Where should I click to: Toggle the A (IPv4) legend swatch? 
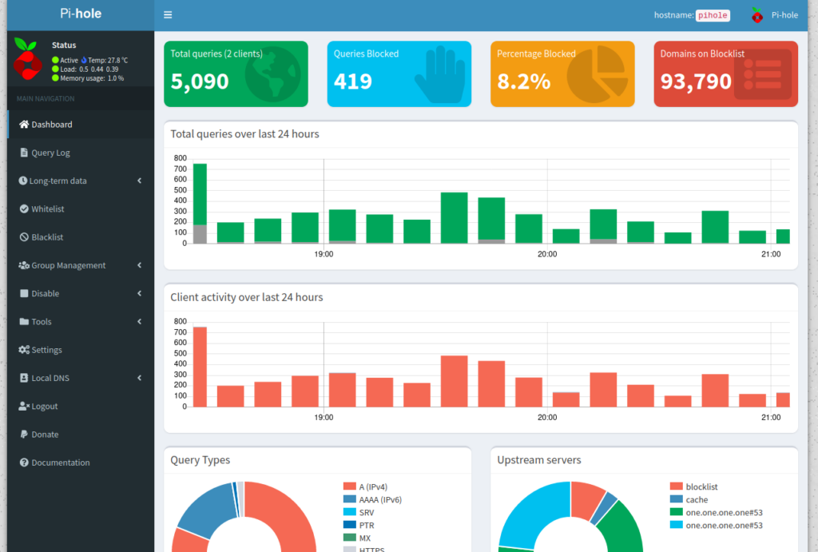(350, 486)
